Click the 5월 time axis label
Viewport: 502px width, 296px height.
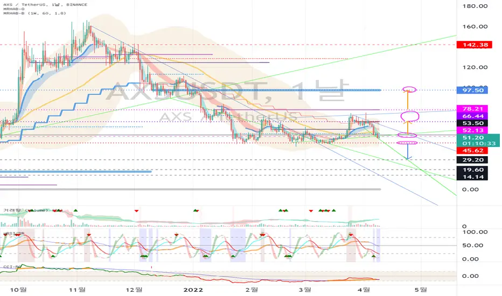click(x=421, y=290)
